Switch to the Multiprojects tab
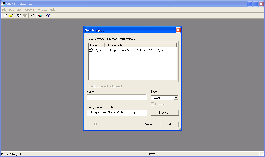The height and width of the screenshot is (157, 265). 127,39
